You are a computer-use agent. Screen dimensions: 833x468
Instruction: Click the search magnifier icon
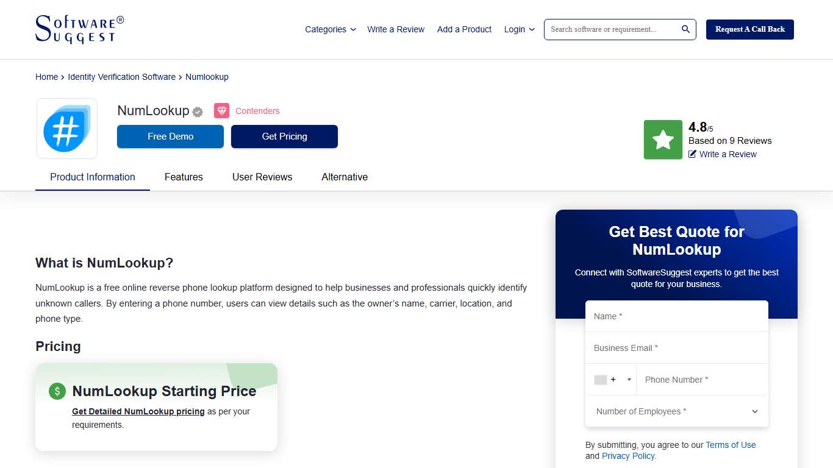684,29
